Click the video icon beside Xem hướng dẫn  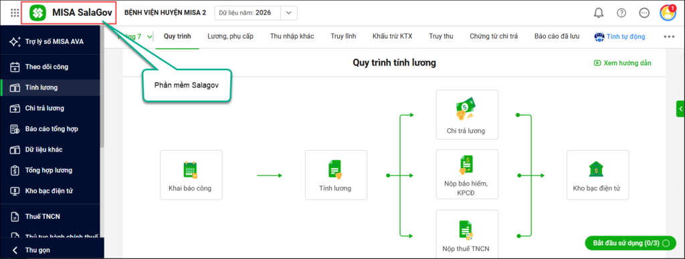tap(597, 63)
